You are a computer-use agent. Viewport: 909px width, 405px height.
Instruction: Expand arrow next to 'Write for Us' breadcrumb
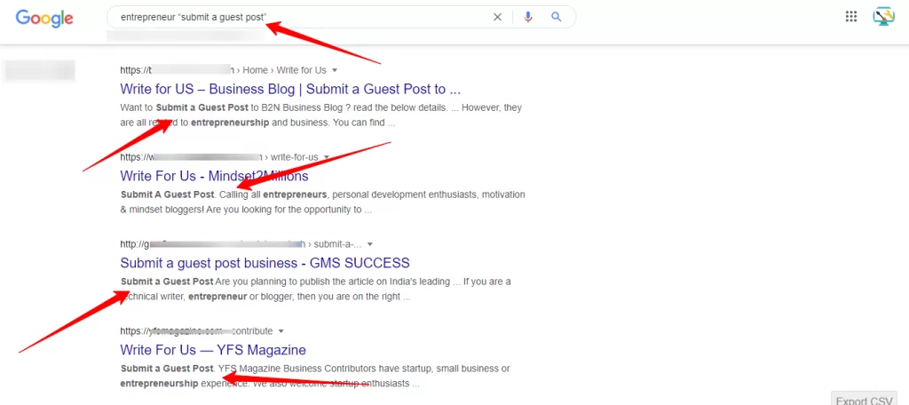coord(335,70)
